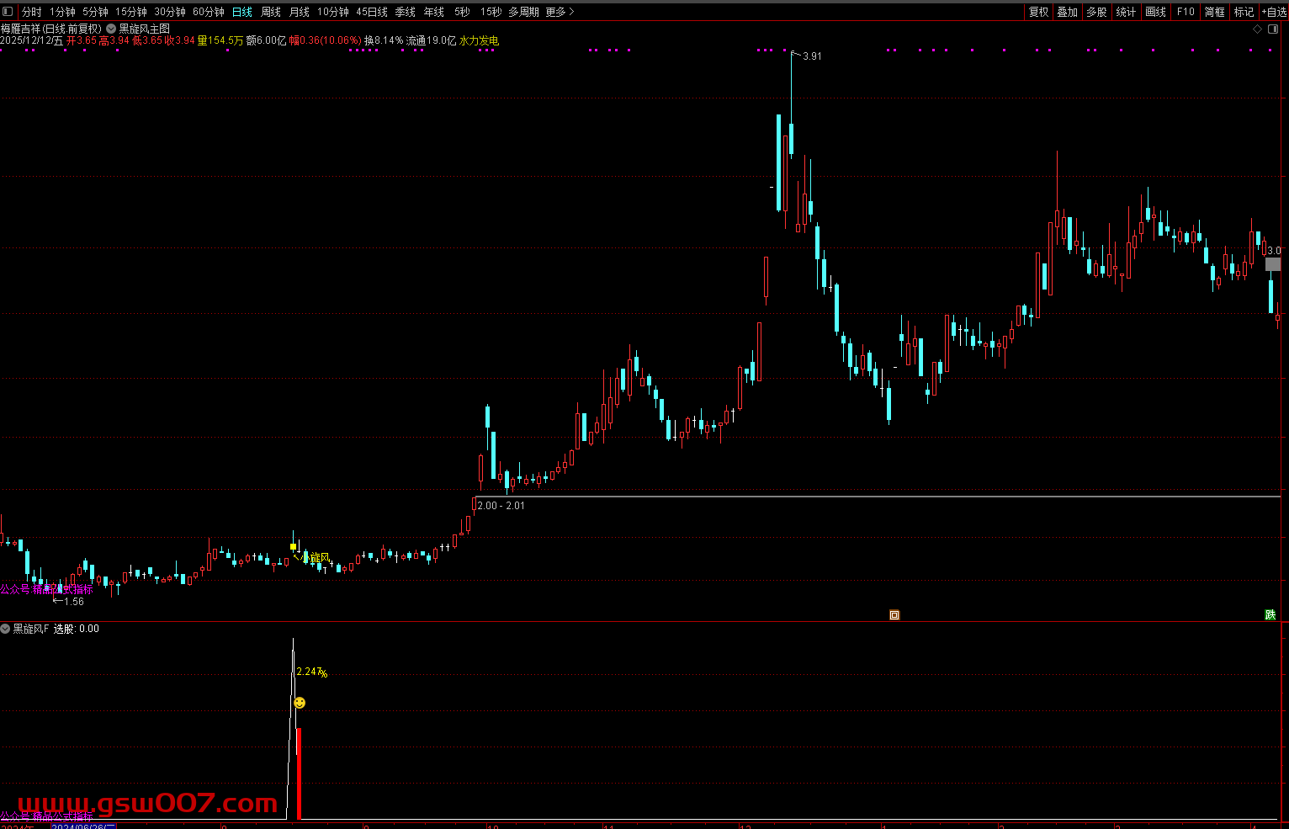This screenshot has height=829, width=1289.
Task: Open the 更多 periods expander
Action: (x=560, y=12)
